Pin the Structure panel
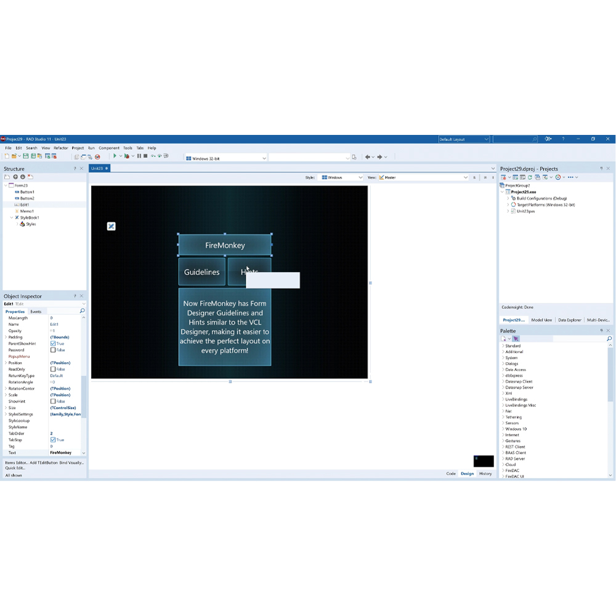 pos(75,169)
